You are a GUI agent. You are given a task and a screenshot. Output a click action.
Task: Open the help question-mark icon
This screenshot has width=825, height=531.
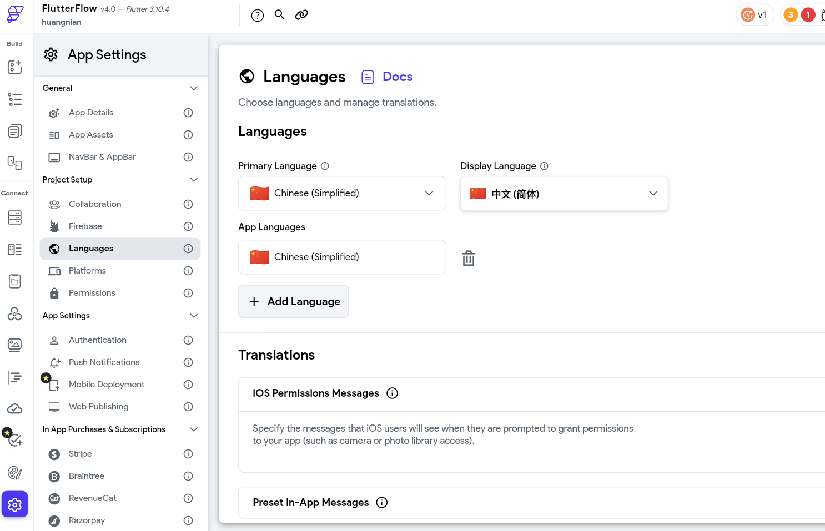257,15
